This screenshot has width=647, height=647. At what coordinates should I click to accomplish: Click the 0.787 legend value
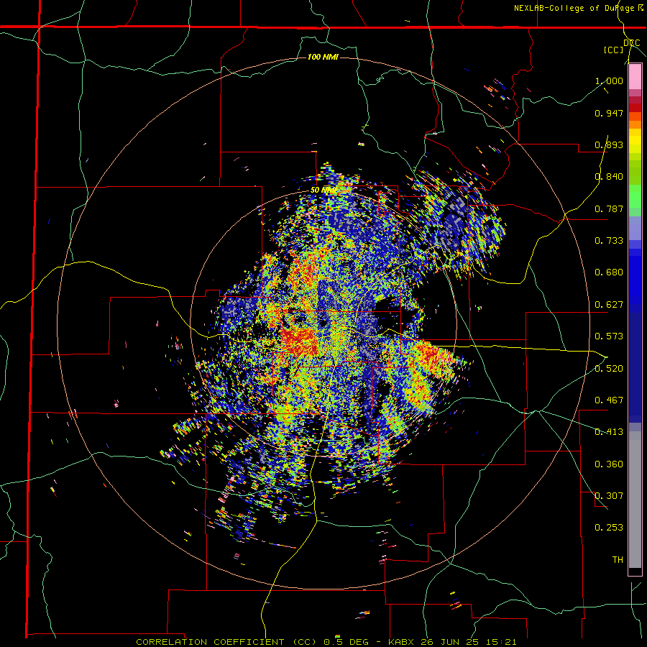pos(609,208)
